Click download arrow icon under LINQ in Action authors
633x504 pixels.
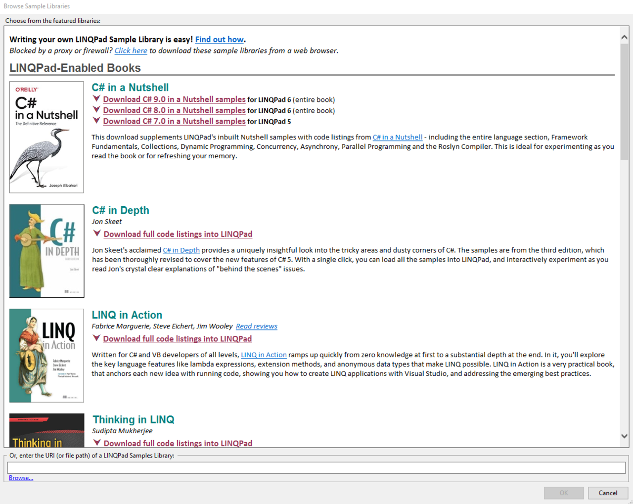click(x=97, y=338)
